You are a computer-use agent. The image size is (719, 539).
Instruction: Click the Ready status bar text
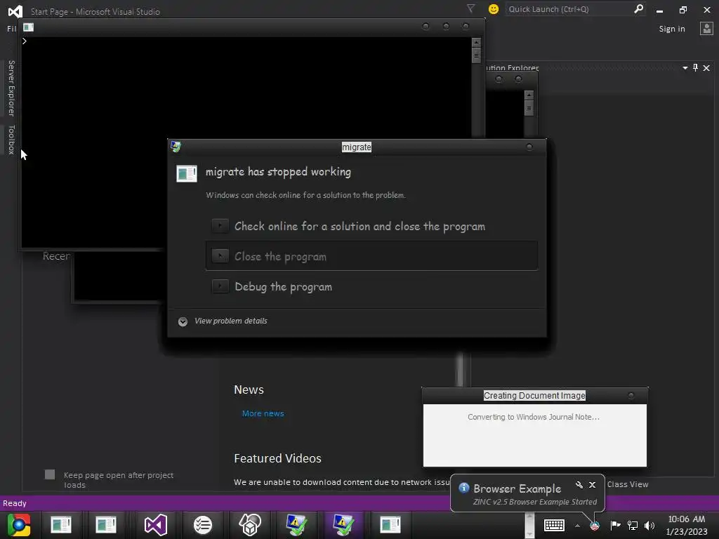pos(15,503)
